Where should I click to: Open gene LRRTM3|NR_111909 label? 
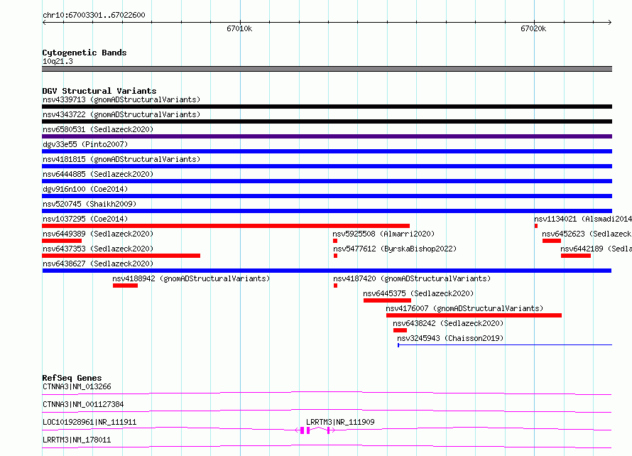click(x=340, y=422)
